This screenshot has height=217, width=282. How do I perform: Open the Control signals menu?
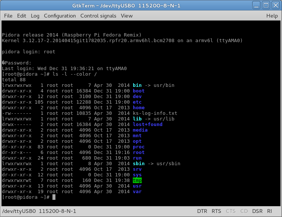98,16
